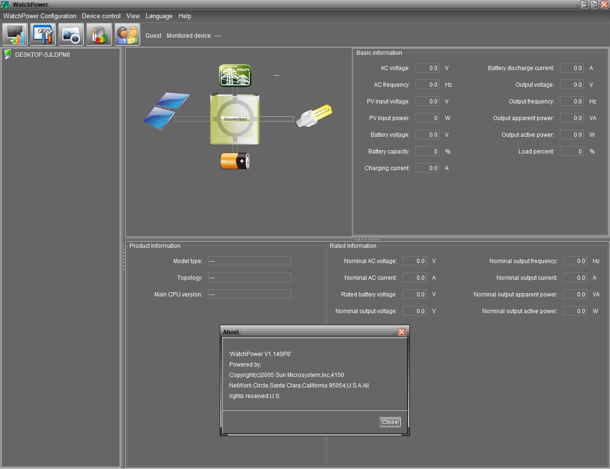Screen dimensions: 610x469
Task: Click the Model type field
Action: tap(250, 261)
